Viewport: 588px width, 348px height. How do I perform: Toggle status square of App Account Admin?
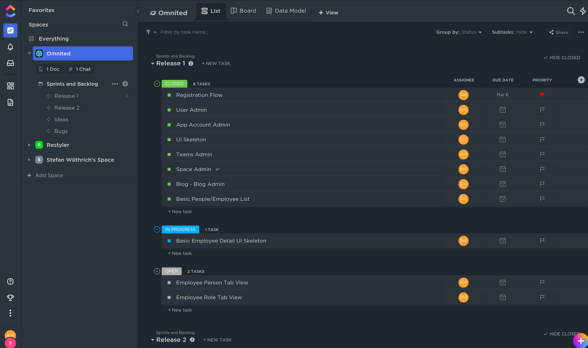(169, 124)
